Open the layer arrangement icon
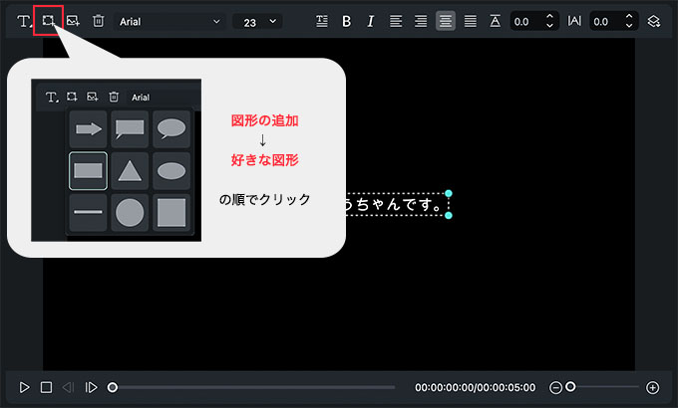The image size is (678, 408). click(x=654, y=21)
